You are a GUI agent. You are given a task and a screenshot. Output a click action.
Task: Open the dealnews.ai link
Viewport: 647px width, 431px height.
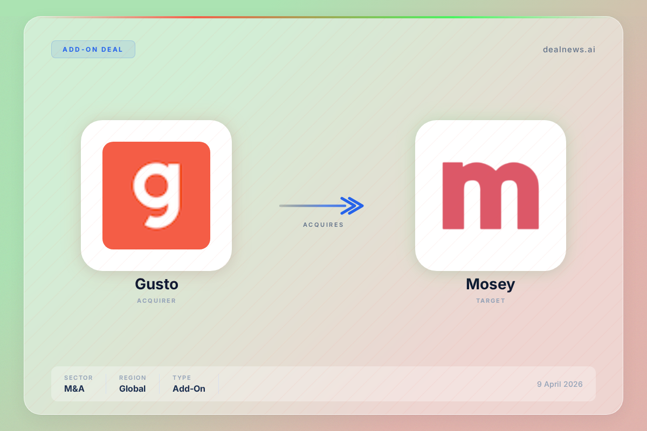coord(569,50)
